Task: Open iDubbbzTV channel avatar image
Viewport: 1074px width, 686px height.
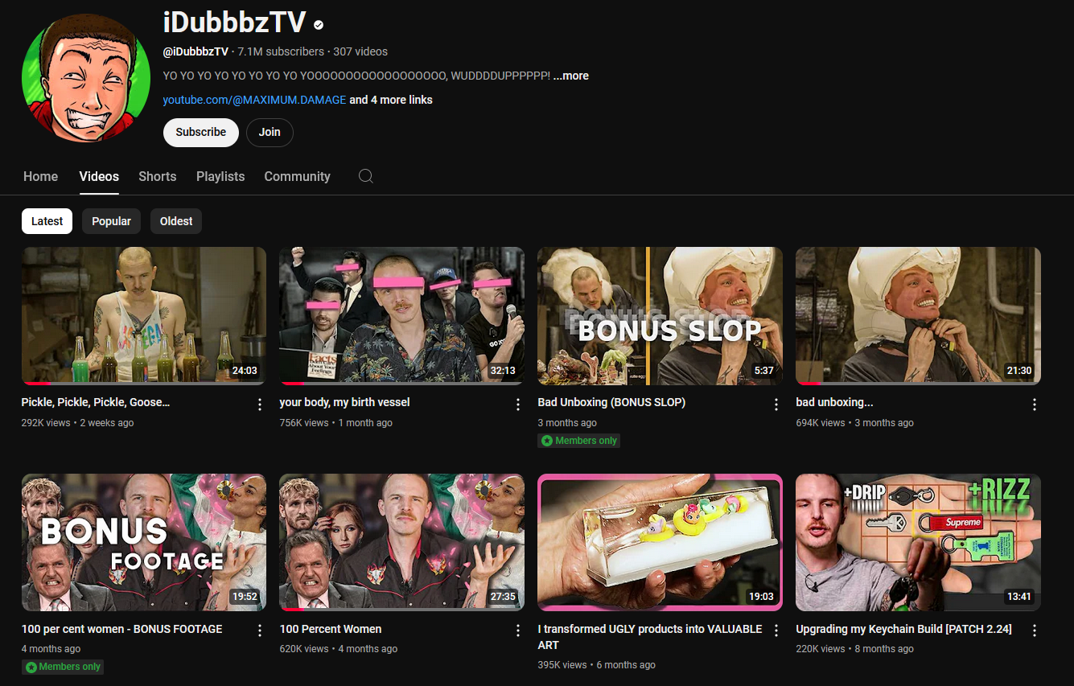Action: pyautogui.click(x=86, y=79)
